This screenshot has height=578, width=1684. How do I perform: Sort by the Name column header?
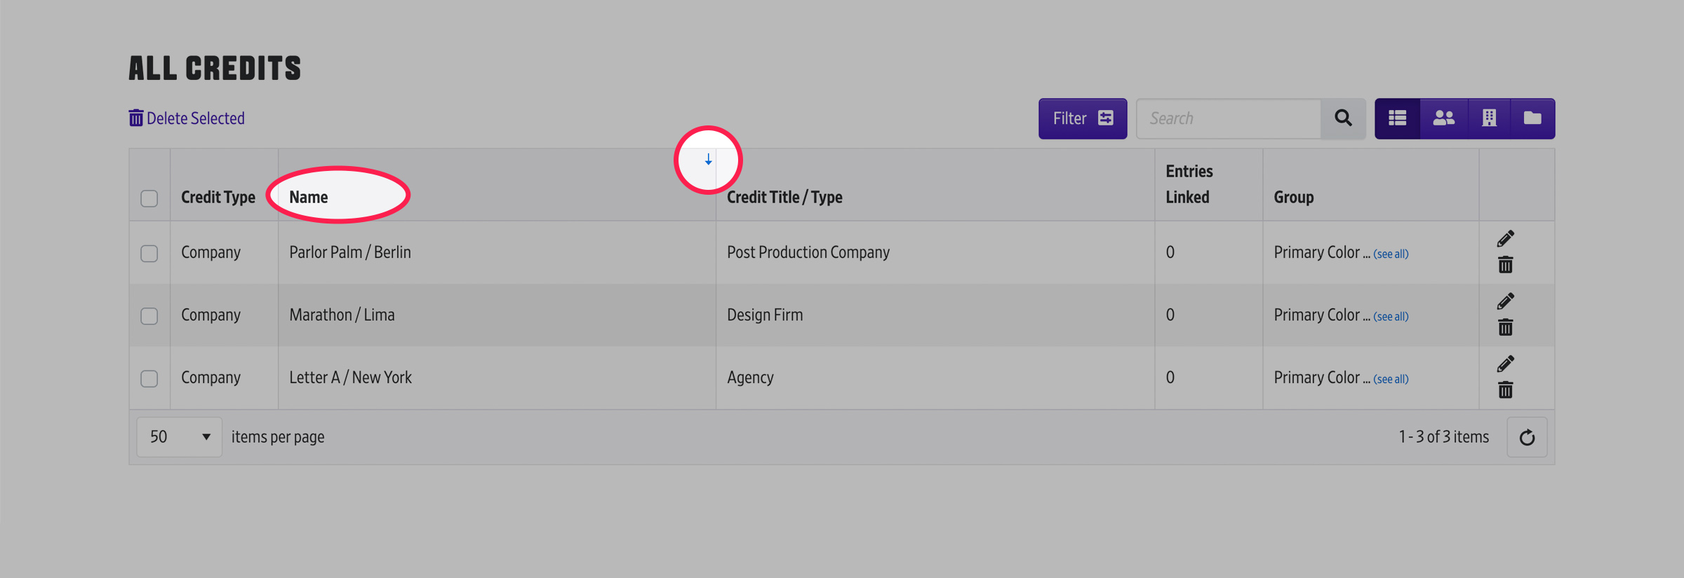309,198
